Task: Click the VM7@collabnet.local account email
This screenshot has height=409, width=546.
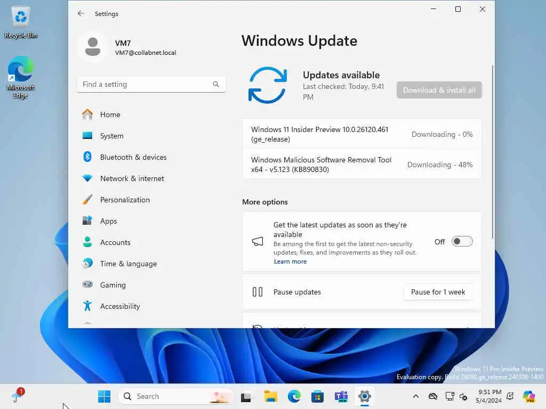Action: coord(146,53)
